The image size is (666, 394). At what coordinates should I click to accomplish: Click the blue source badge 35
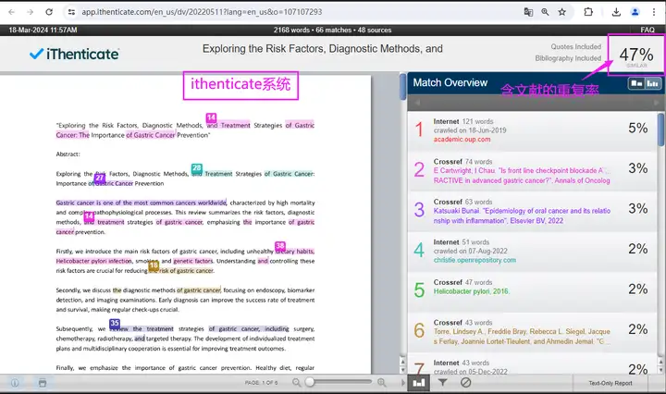pyautogui.click(x=115, y=323)
